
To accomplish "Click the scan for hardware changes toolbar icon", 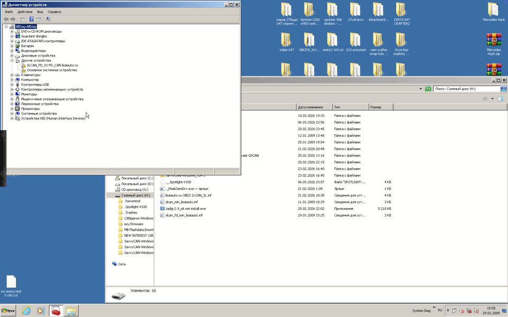I will [48, 19].
